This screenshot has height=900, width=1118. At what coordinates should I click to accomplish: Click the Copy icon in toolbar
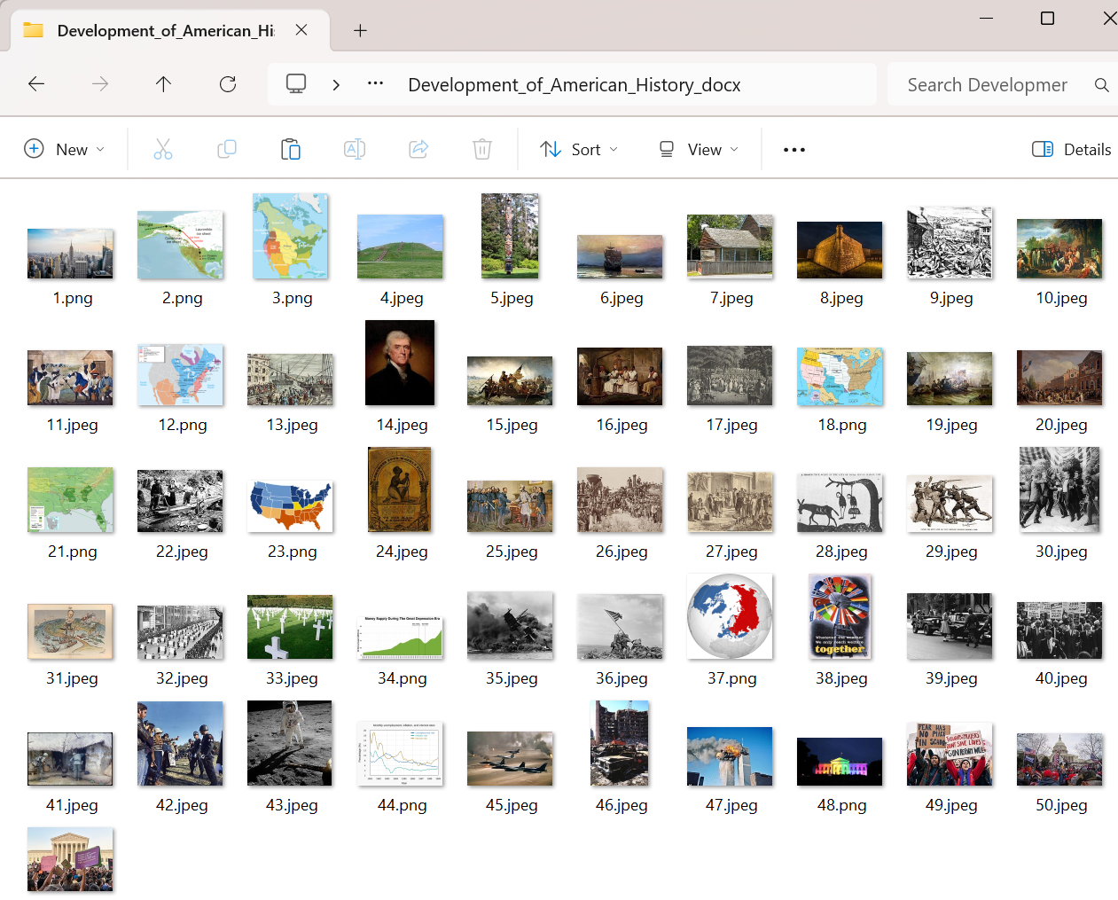[227, 149]
